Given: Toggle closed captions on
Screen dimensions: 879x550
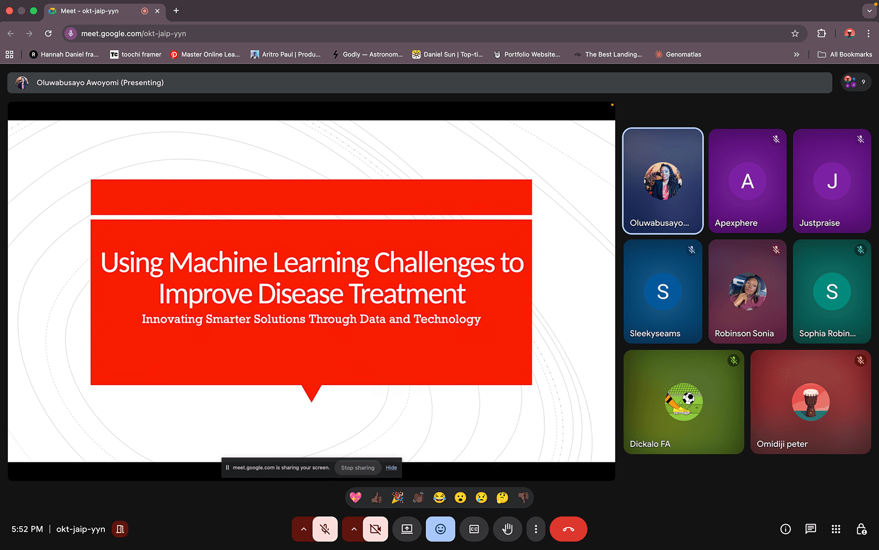Looking at the screenshot, I should tap(474, 529).
